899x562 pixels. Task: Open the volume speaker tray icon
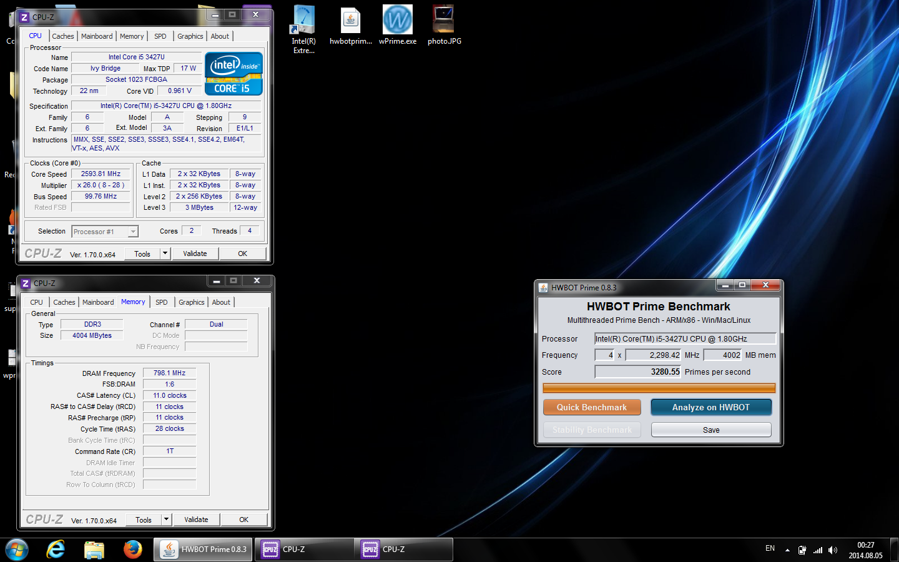pyautogui.click(x=833, y=550)
